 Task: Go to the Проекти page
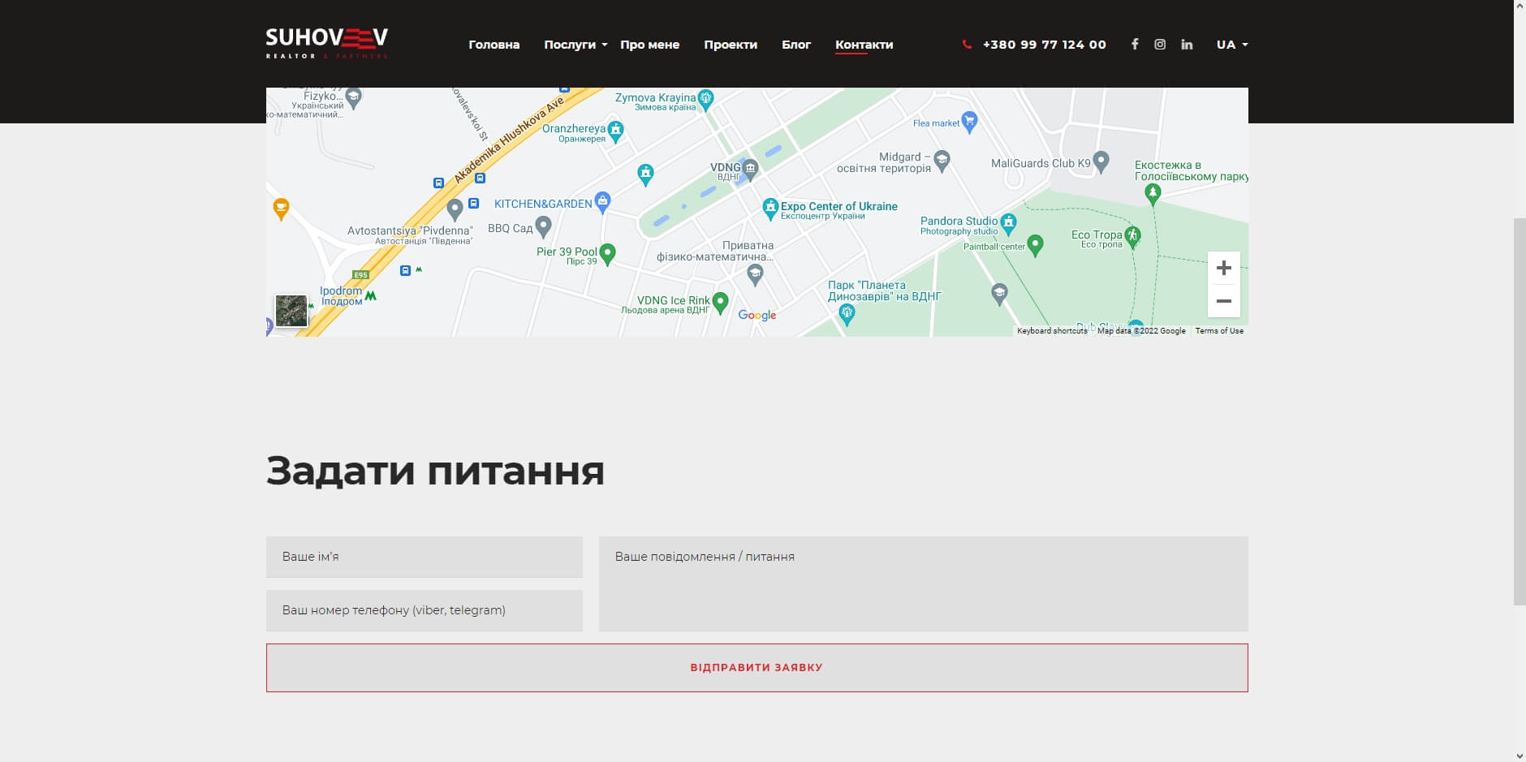(x=730, y=45)
